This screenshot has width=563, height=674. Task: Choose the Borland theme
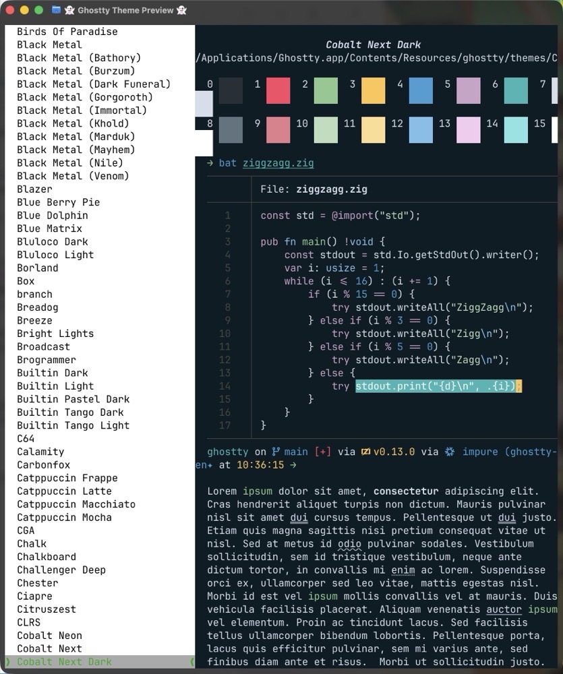(x=37, y=268)
